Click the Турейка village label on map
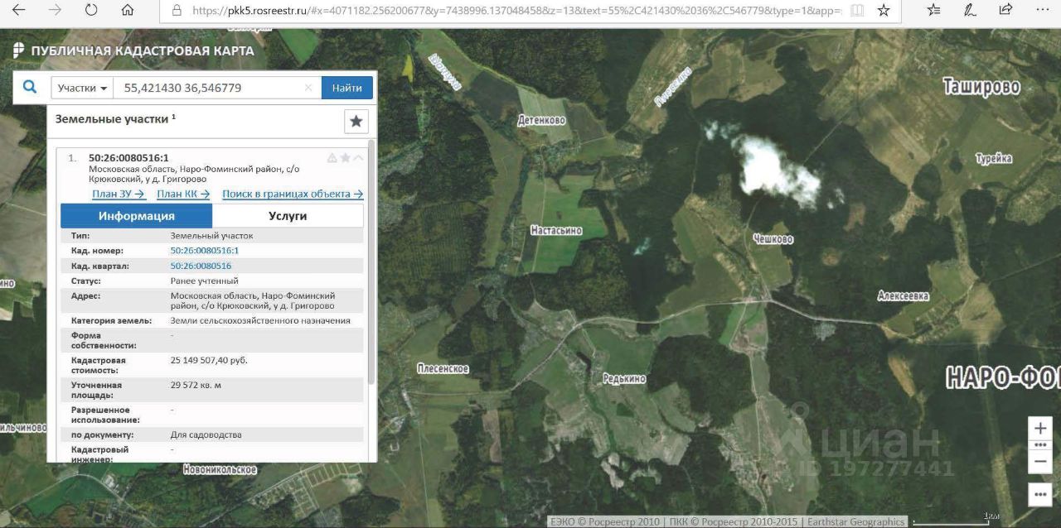The image size is (1061, 528). [994, 159]
